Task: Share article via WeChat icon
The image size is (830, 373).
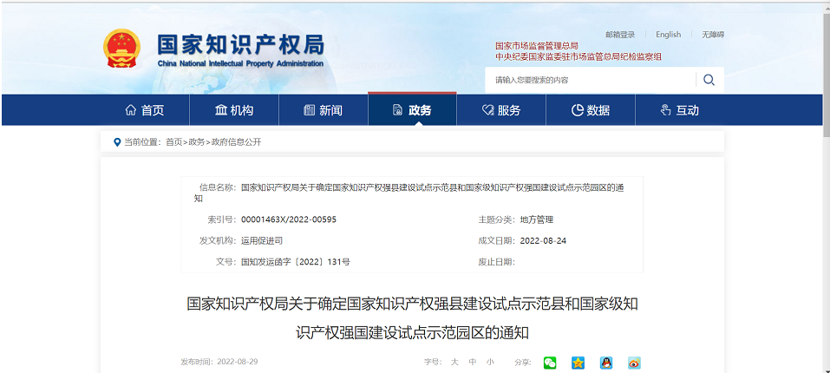Action: click(x=550, y=363)
